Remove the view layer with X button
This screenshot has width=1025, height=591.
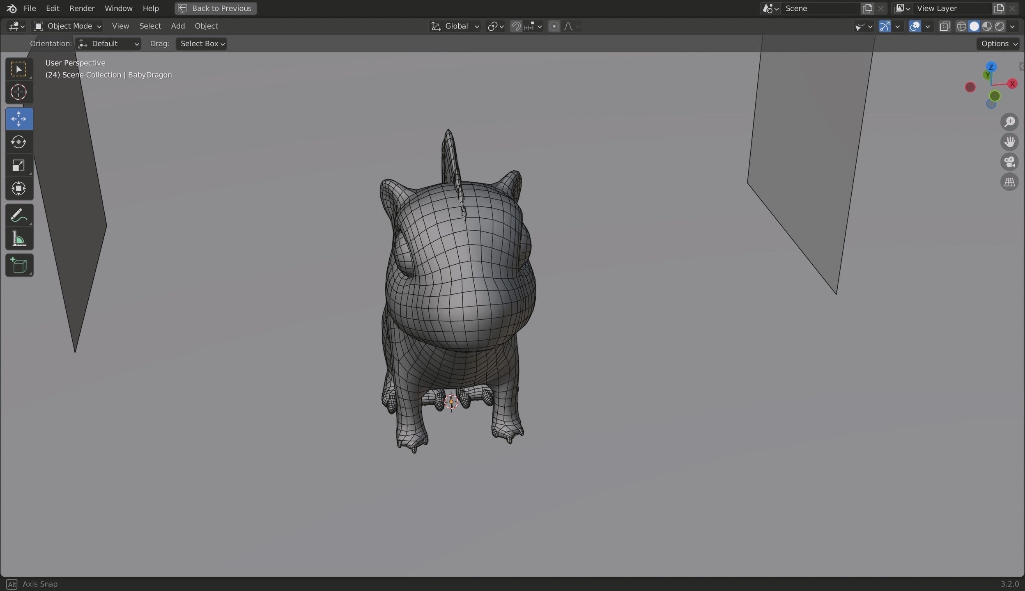click(1012, 8)
